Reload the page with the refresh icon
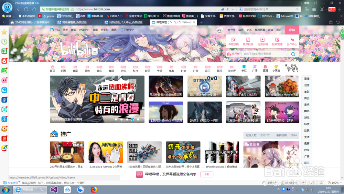Screen dimensions: 344x194 (x=26, y=9)
